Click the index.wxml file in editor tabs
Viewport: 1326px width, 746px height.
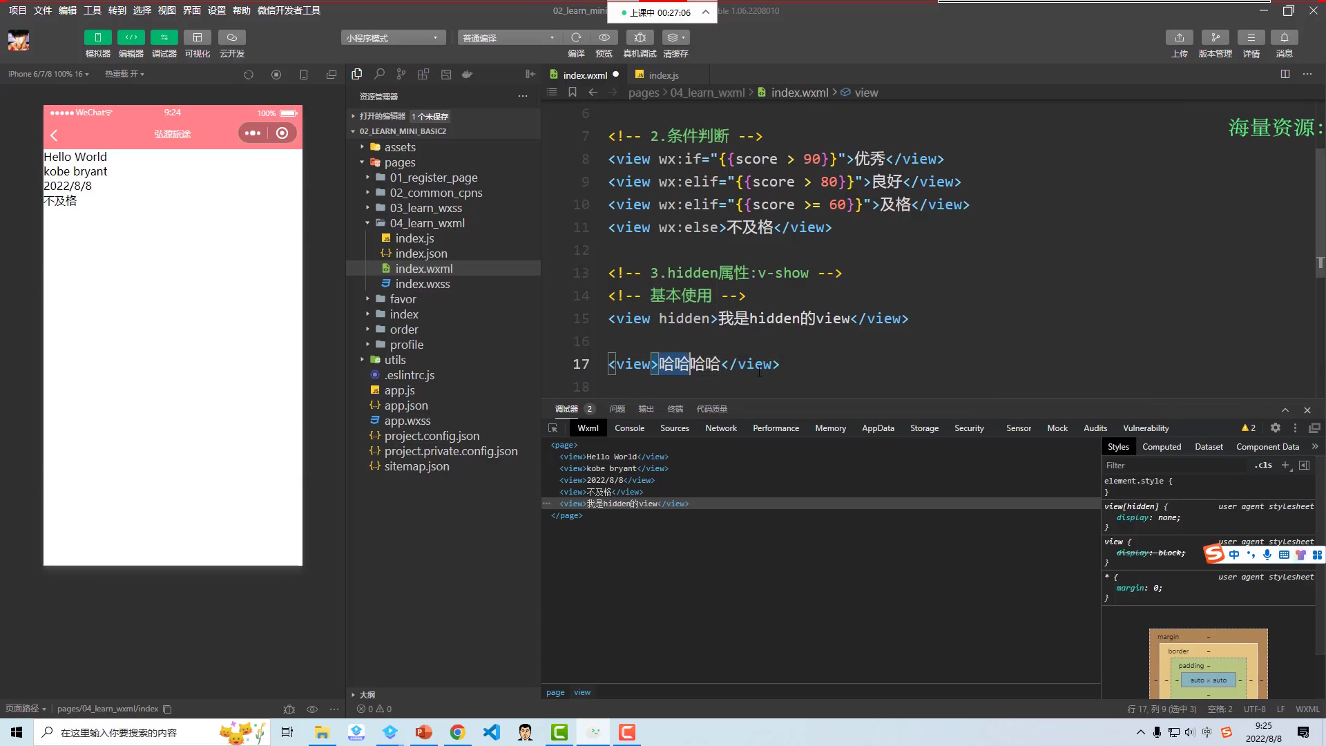(584, 75)
